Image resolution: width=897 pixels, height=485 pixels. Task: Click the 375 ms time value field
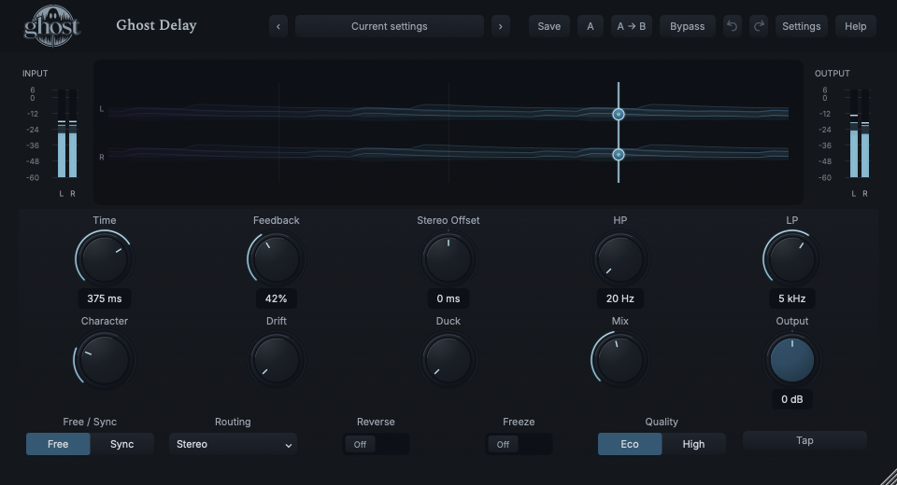tap(105, 298)
